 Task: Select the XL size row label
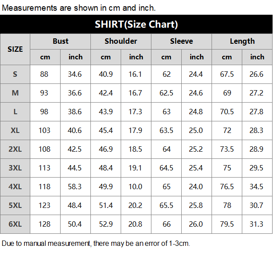[15, 130]
